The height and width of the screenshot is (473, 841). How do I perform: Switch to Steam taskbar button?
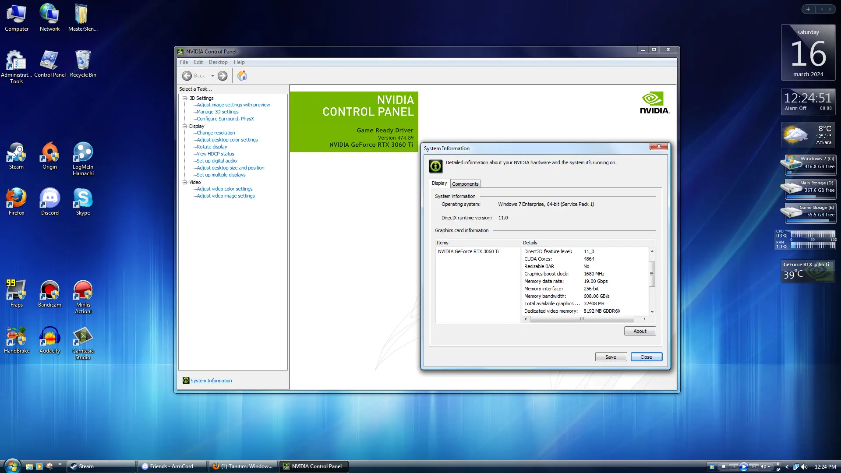coord(101,466)
